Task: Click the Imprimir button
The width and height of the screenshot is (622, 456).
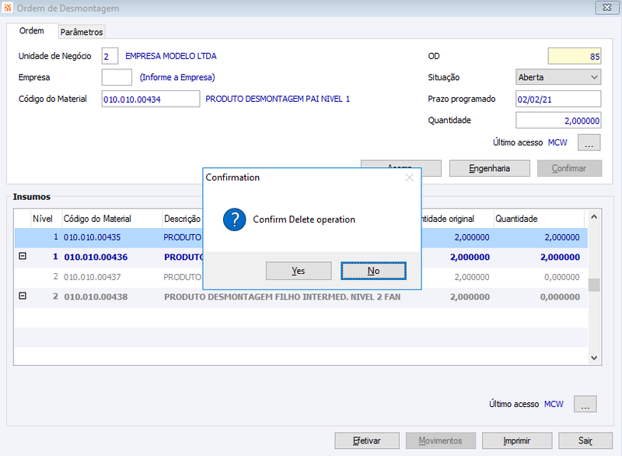Action: tap(517, 440)
